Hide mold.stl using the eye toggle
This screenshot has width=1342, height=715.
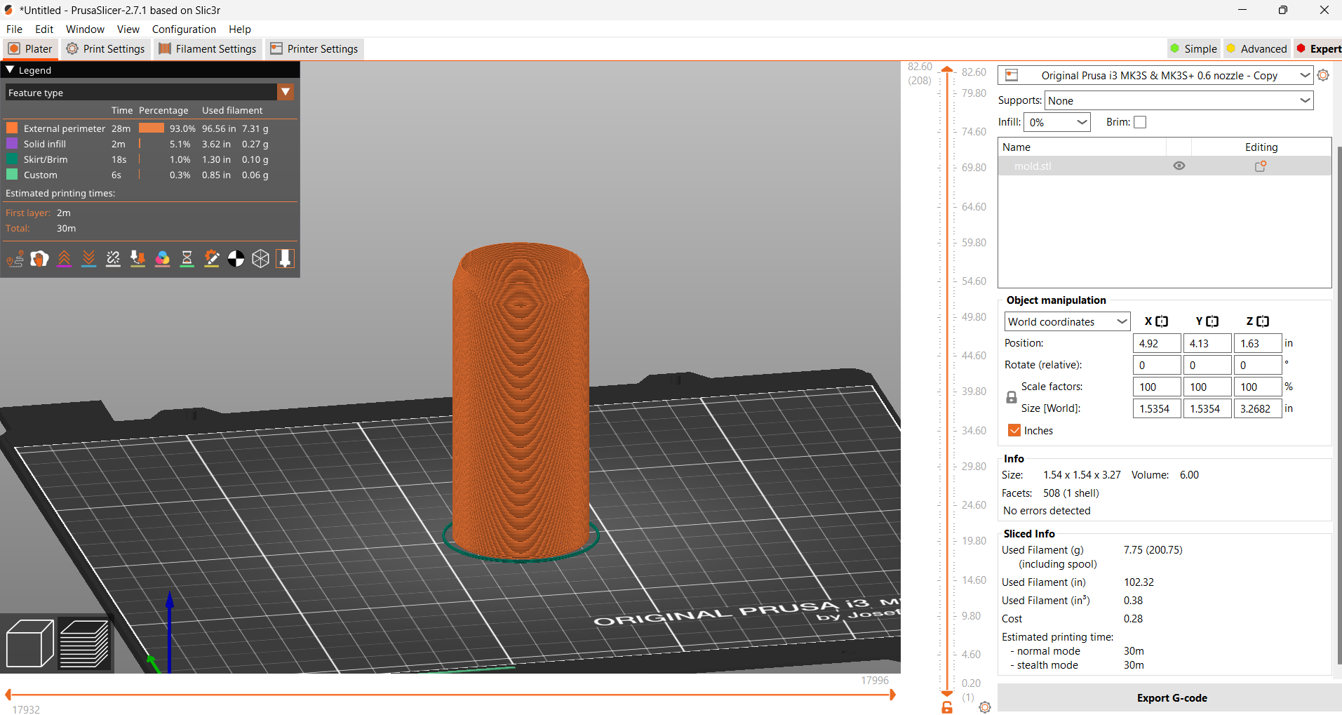tap(1179, 166)
